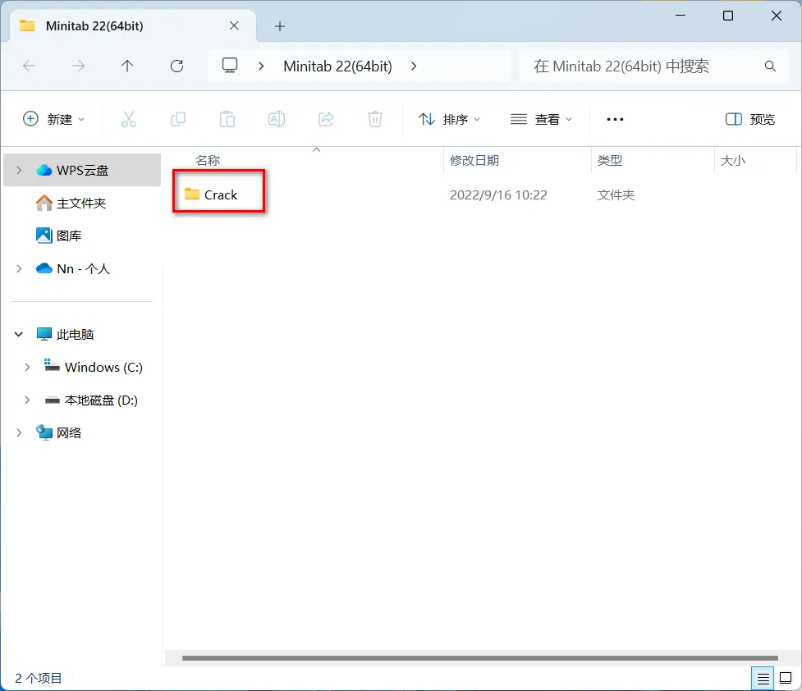Open new tab with plus button
The width and height of the screenshot is (802, 691).
[x=280, y=26]
